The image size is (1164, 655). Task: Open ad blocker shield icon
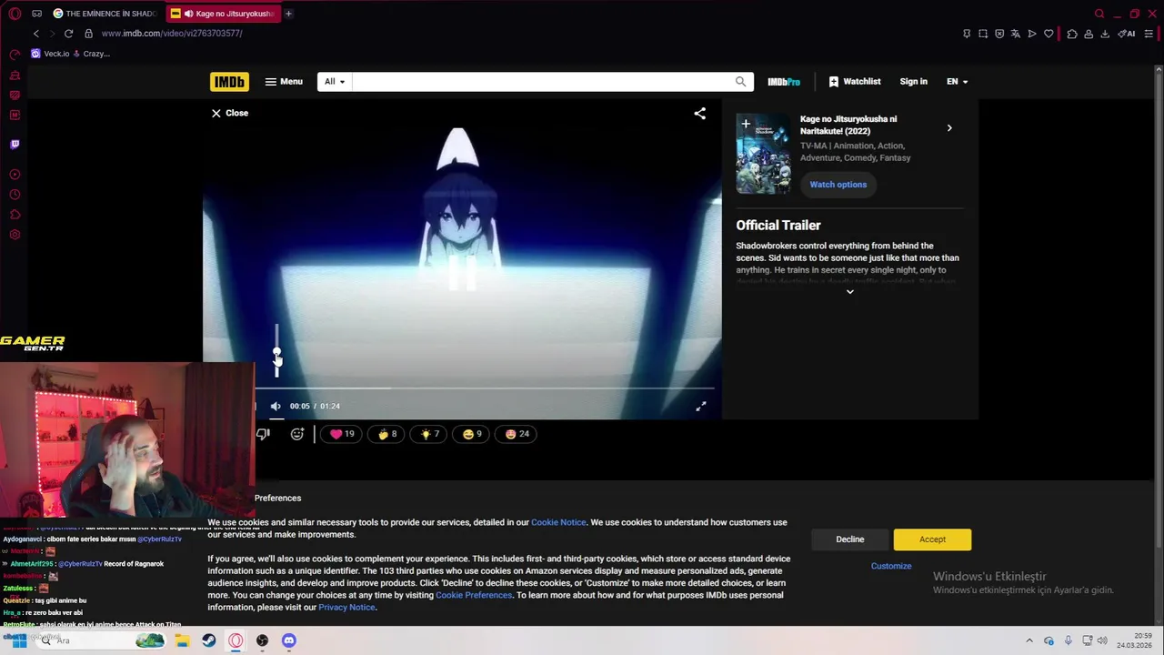coord(999,34)
